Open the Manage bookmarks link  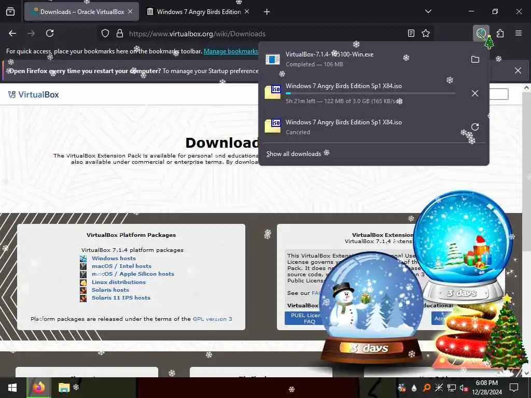pyautogui.click(x=231, y=51)
